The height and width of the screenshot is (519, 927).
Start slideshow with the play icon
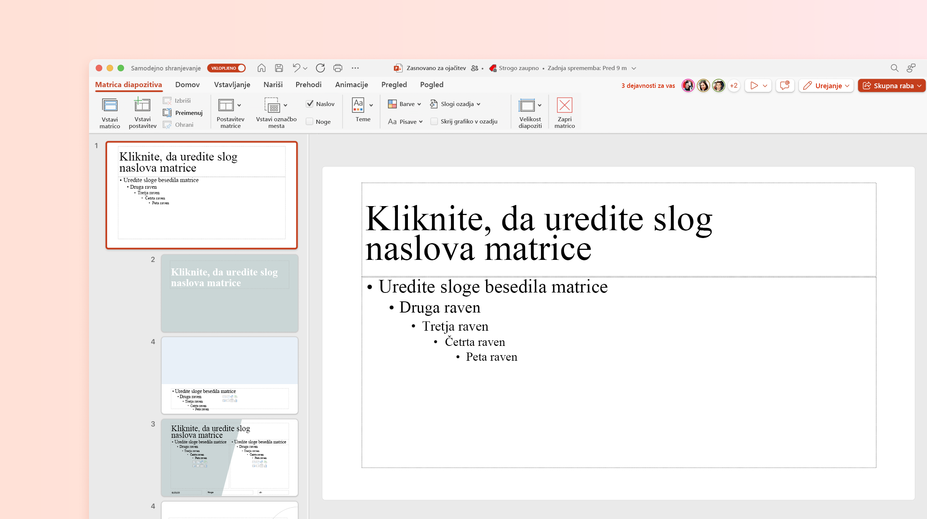click(754, 86)
